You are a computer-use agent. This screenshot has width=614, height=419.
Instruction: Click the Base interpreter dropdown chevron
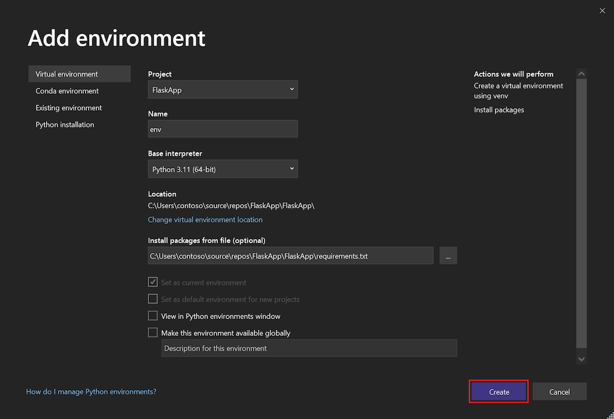pos(291,169)
